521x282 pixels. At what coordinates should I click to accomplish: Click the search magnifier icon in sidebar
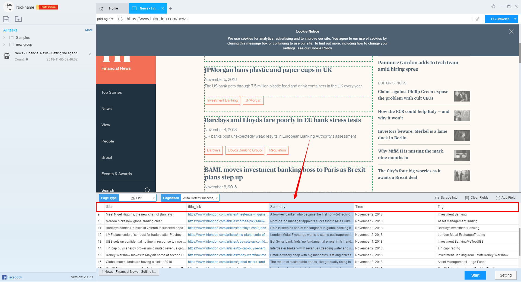[147, 190]
